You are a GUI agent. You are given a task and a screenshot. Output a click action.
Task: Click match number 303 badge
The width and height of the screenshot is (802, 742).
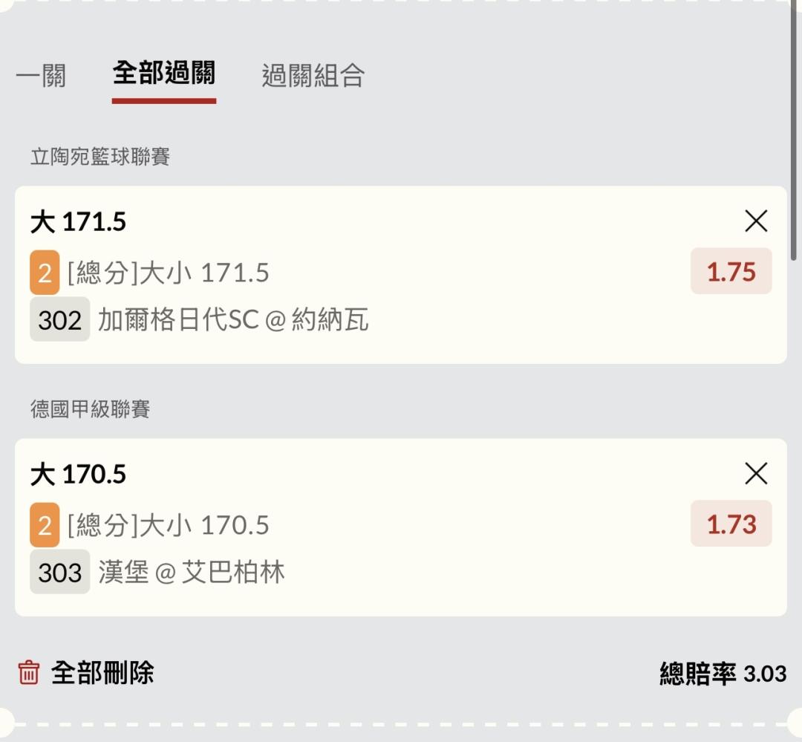point(59,573)
